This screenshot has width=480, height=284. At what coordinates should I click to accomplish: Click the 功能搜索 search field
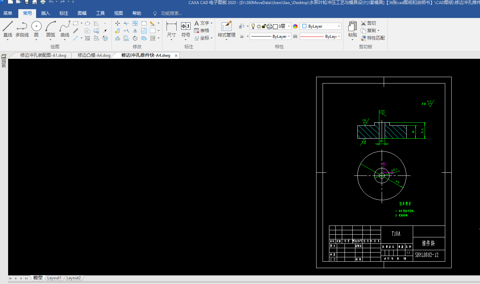[x=171, y=14]
